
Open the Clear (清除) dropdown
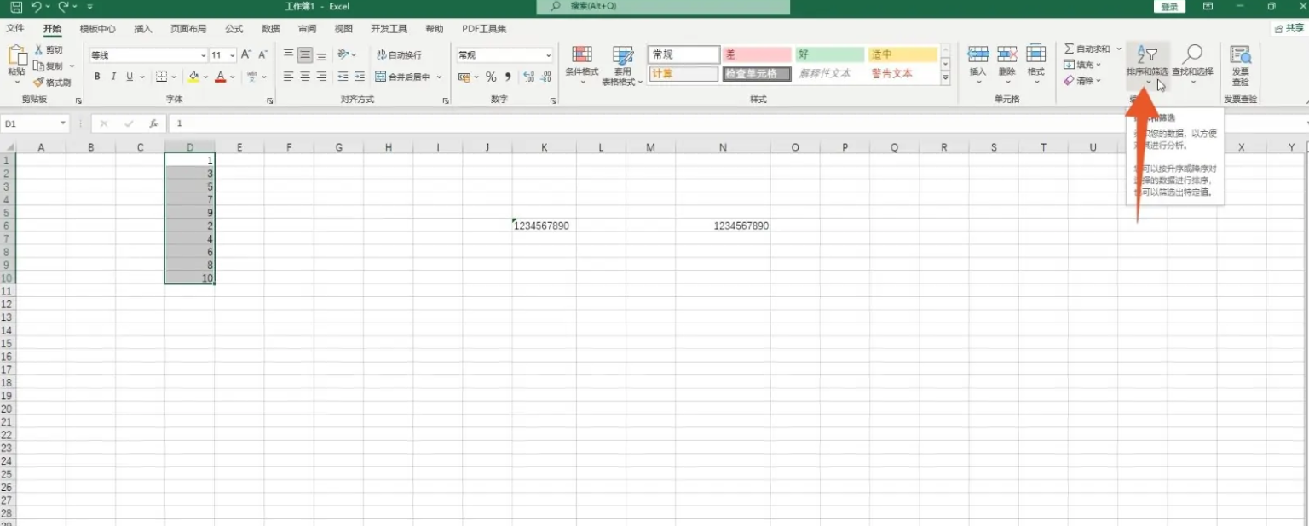point(1082,81)
